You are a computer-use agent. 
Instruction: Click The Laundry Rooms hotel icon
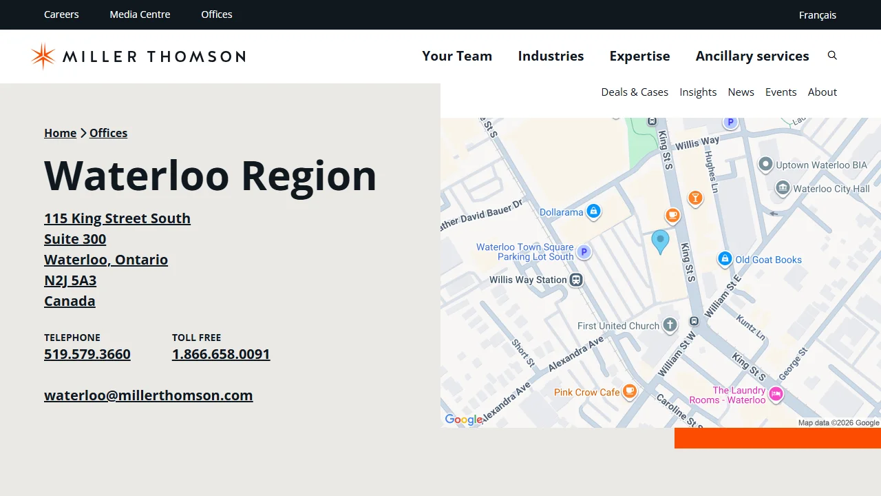776,394
